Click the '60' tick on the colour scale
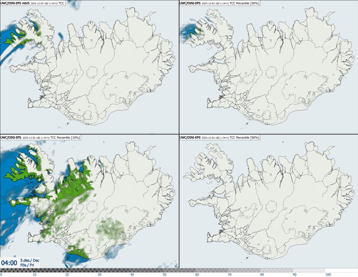358x277 pixels. (x=197, y=275)
